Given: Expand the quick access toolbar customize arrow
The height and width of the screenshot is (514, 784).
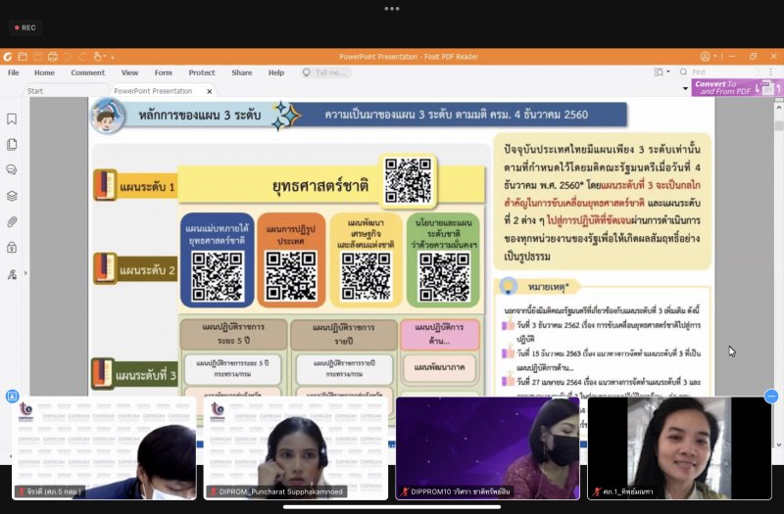Looking at the screenshot, I should click(x=113, y=57).
